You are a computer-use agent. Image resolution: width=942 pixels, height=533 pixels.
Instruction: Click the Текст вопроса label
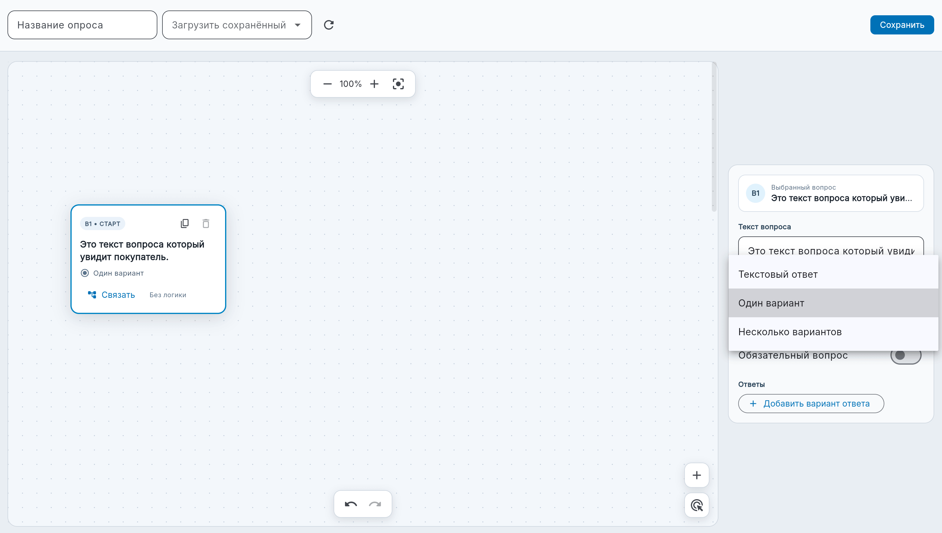765,227
